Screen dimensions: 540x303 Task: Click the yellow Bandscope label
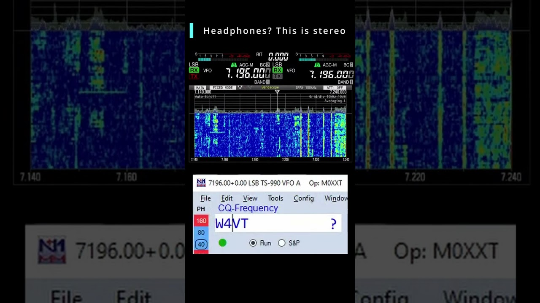click(x=270, y=88)
